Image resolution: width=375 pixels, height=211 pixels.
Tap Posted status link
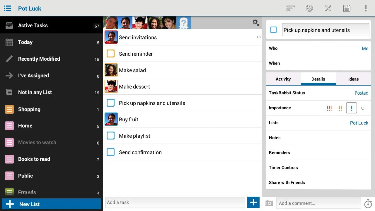[x=362, y=93]
